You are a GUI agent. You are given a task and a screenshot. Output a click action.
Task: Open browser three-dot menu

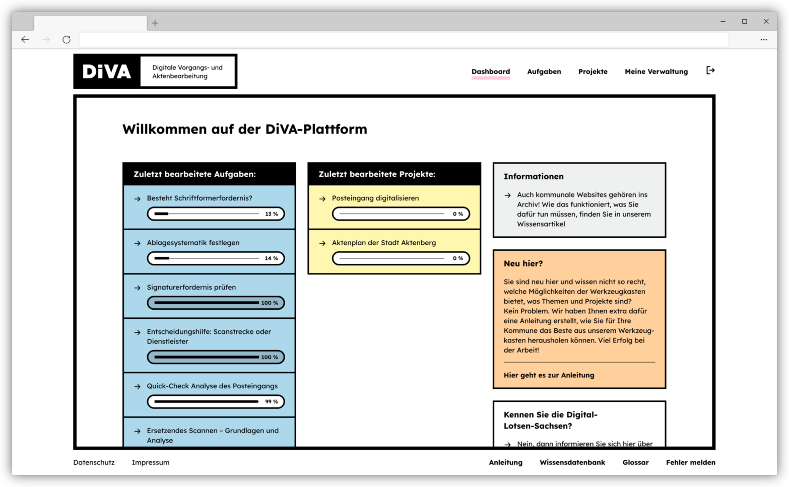[x=764, y=39]
